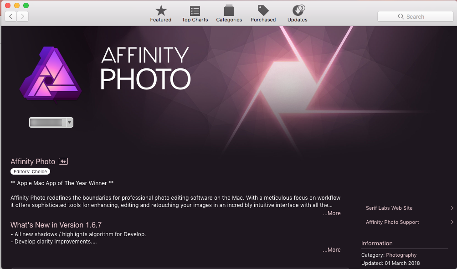Expand What's New notes with More
The image size is (457, 269).
[332, 250]
